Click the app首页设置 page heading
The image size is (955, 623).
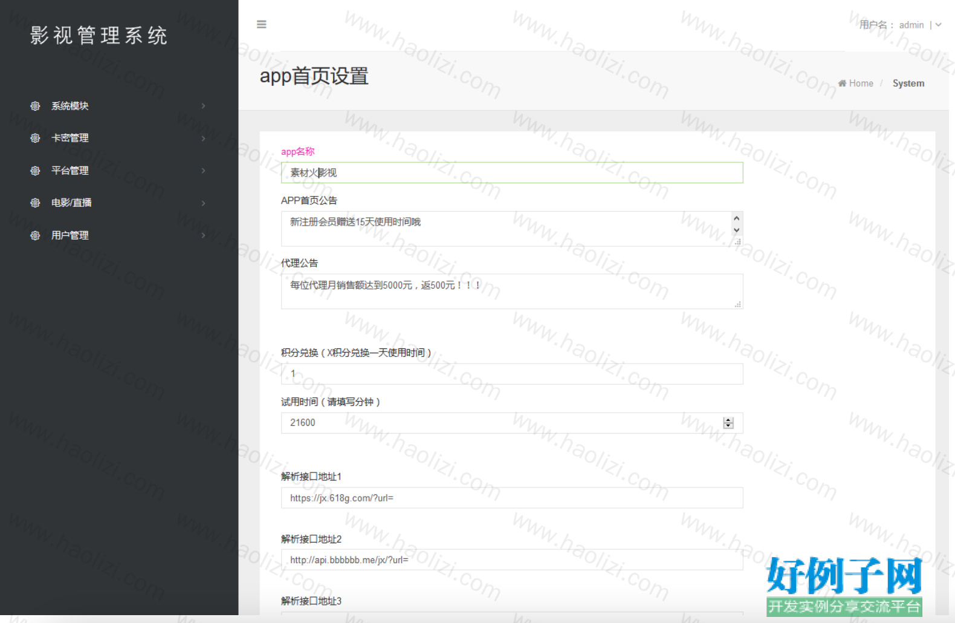(x=314, y=76)
